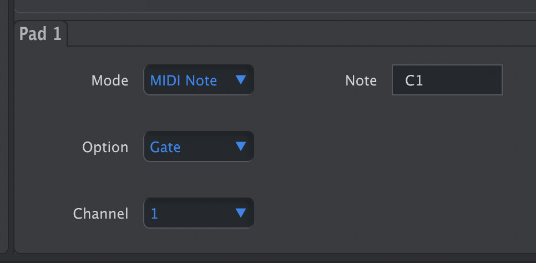The width and height of the screenshot is (536, 263).
Task: Click into the Note input field
Action: (x=447, y=80)
